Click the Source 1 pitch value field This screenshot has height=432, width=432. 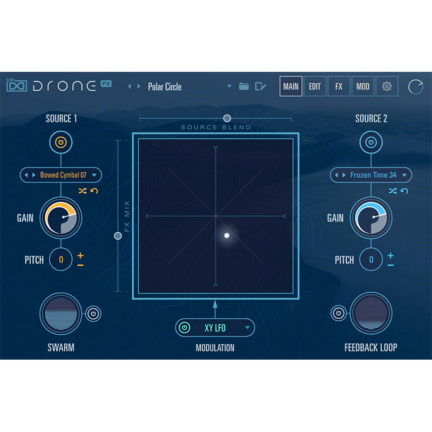(61, 259)
